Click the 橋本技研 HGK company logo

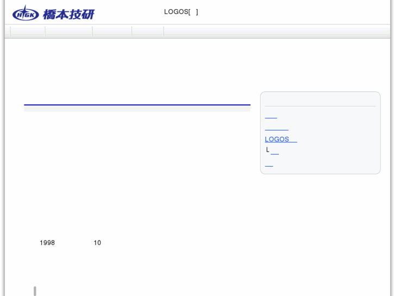(53, 13)
